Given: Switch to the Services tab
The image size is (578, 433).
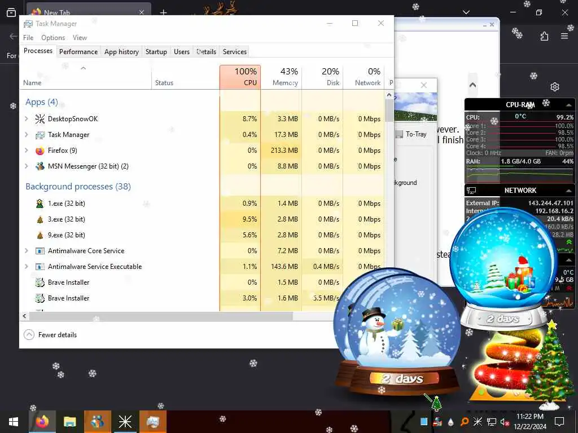Looking at the screenshot, I should pos(235,52).
